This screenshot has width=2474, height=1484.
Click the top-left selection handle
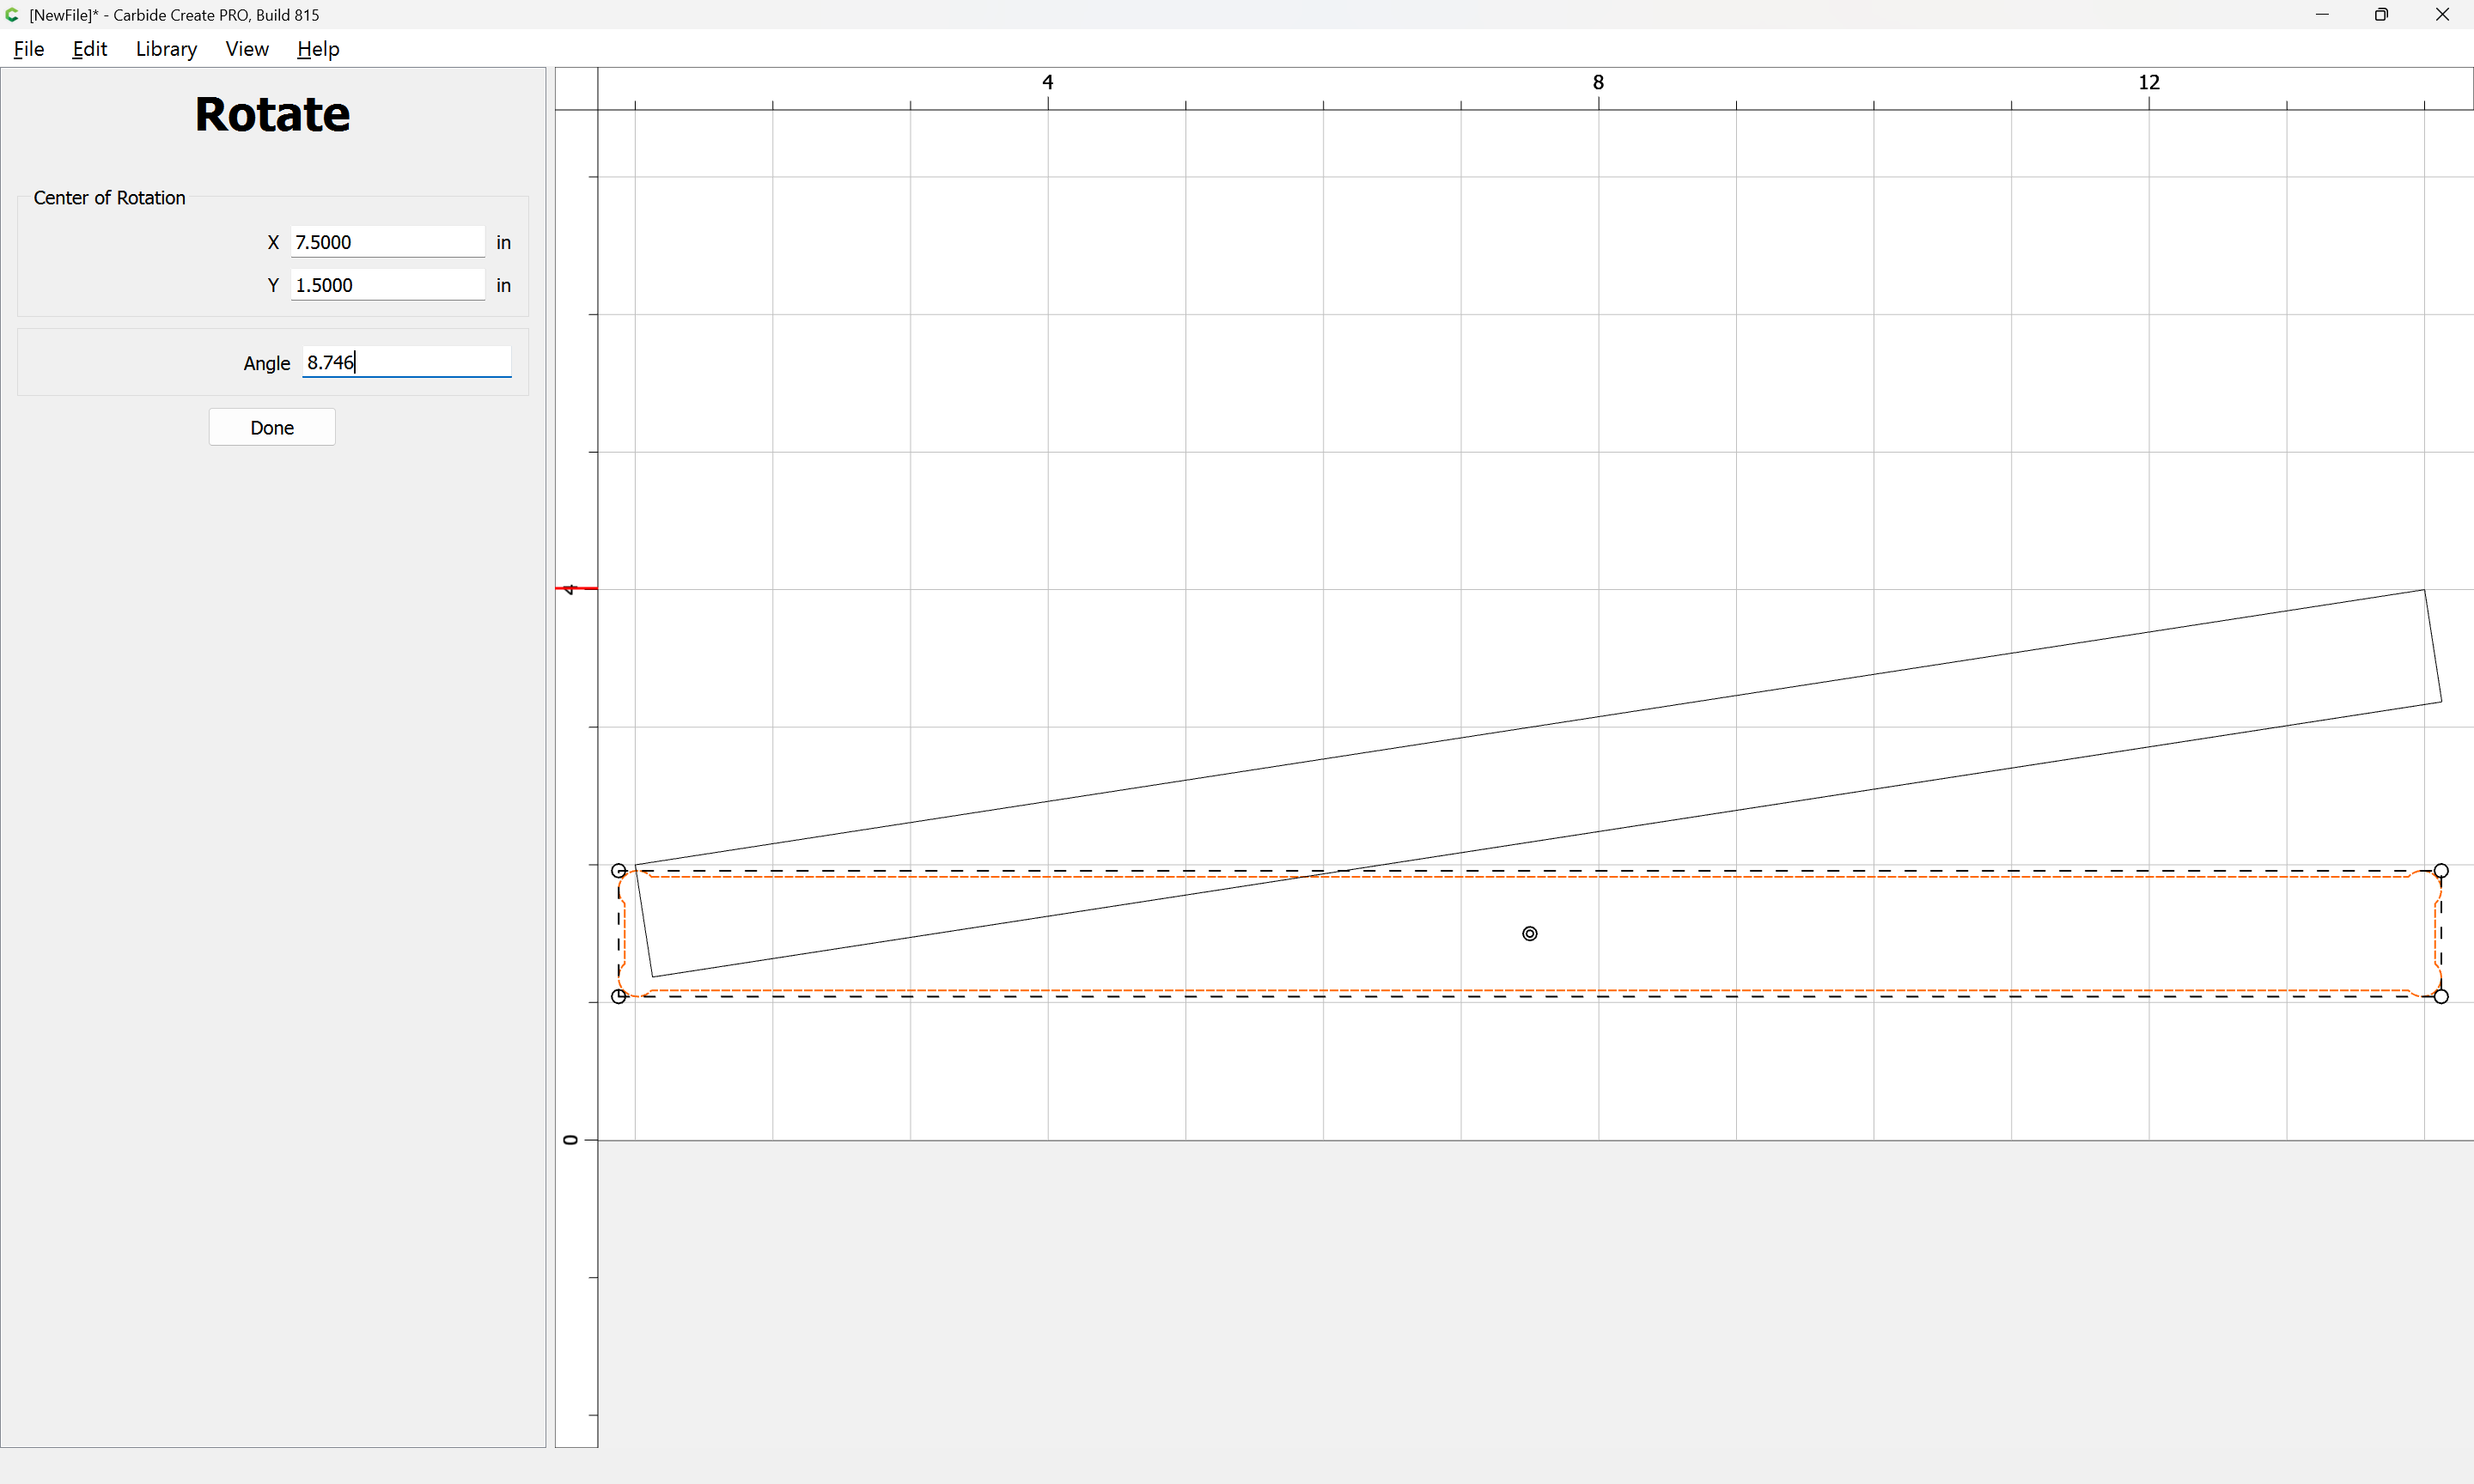619,871
